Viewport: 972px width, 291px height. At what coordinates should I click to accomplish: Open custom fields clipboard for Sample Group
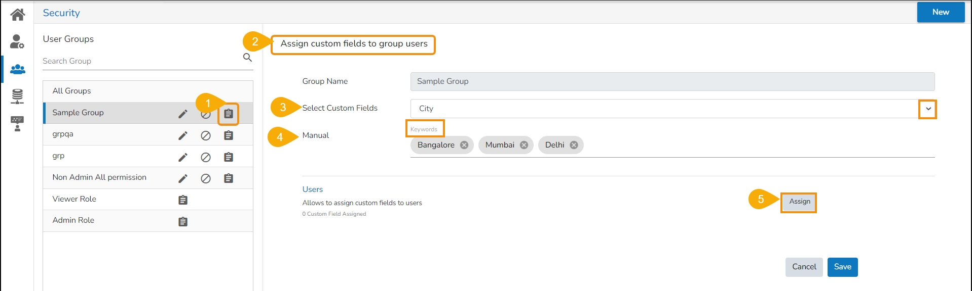click(229, 114)
